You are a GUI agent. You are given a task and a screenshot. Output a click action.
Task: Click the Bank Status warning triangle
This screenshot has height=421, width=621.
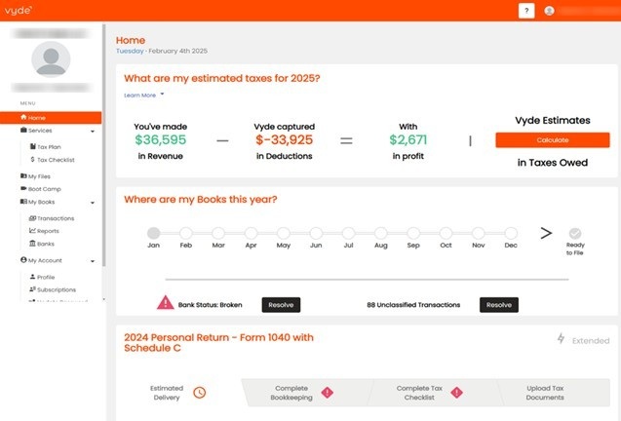pyautogui.click(x=165, y=302)
